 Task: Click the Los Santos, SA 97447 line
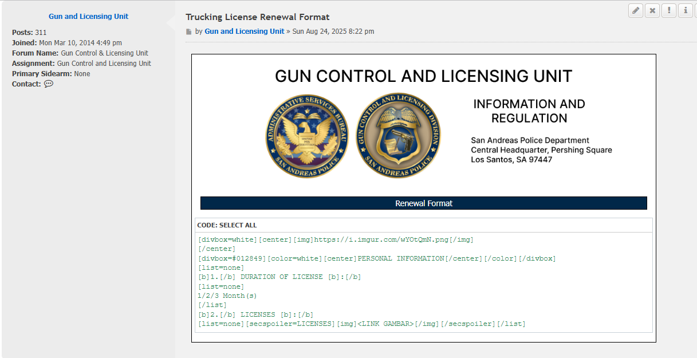(511, 160)
